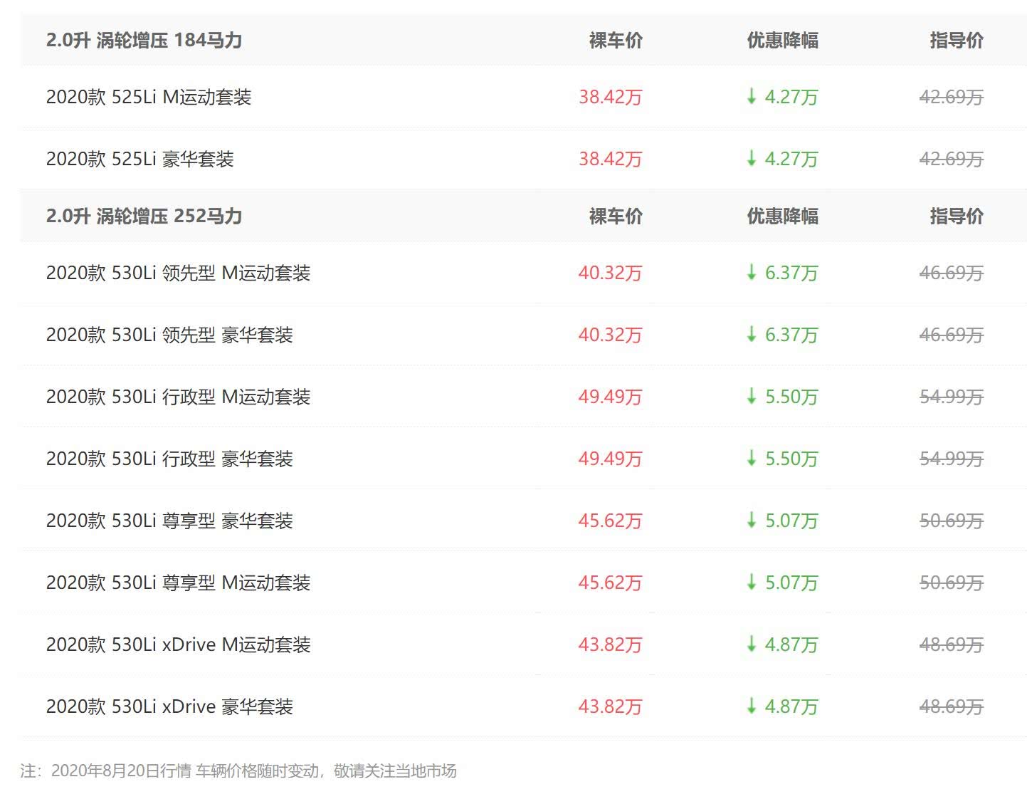This screenshot has height=809, width=1027.
Task: Select the '2.0升 涡轮增压 184马力' section header
Action: [x=144, y=40]
